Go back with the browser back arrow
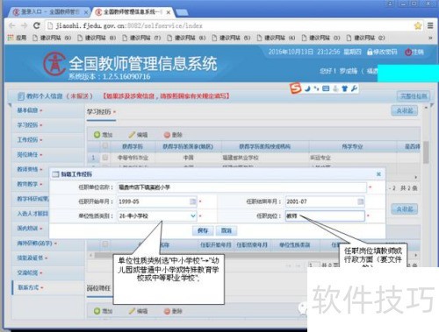This screenshot has height=332, width=439. [12, 25]
